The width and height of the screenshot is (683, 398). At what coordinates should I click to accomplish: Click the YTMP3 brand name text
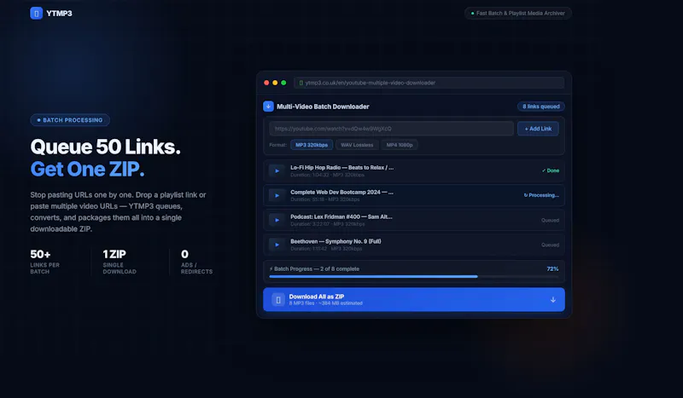click(59, 14)
